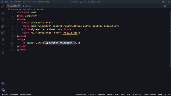Click Ln 10, Col 43 position indicator

pos(96,95)
